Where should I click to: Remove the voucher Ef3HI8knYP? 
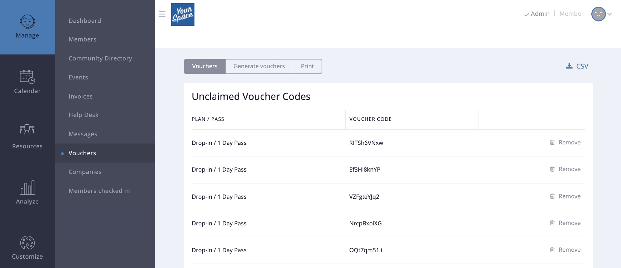pyautogui.click(x=552, y=169)
